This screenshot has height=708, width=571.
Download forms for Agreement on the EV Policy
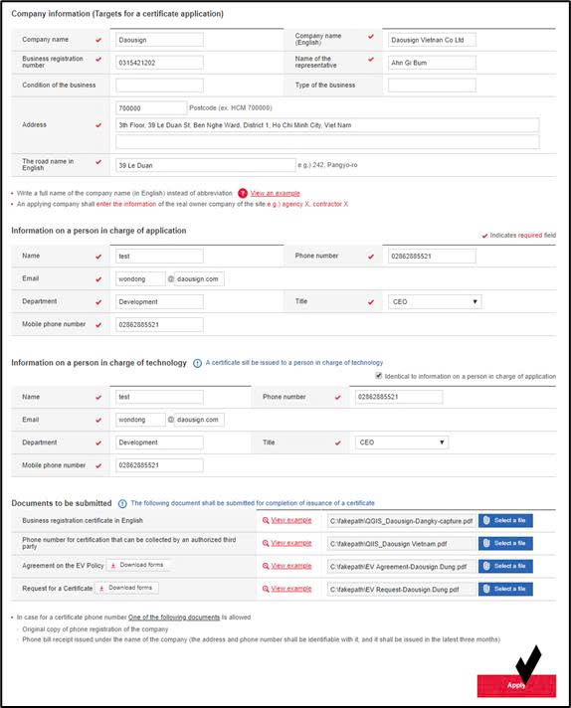click(137, 565)
